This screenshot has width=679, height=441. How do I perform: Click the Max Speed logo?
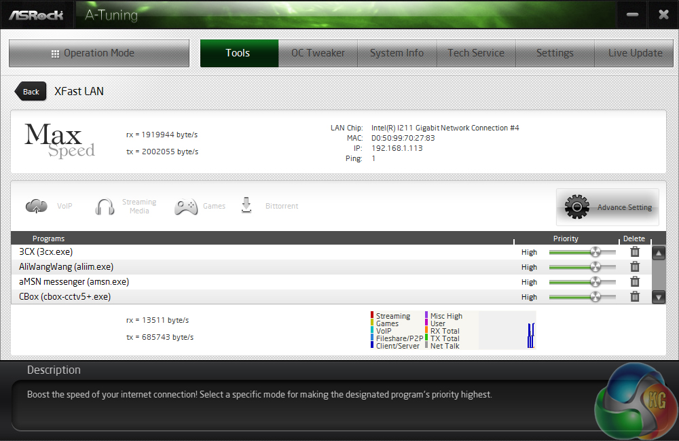pyautogui.click(x=59, y=141)
